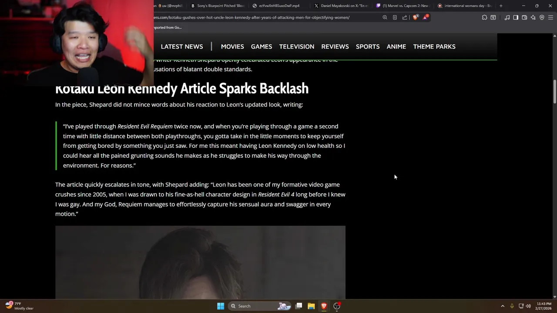Switch to Sony's Bluepoint Pitched tab
This screenshot has height=313, width=557.
(x=218, y=6)
